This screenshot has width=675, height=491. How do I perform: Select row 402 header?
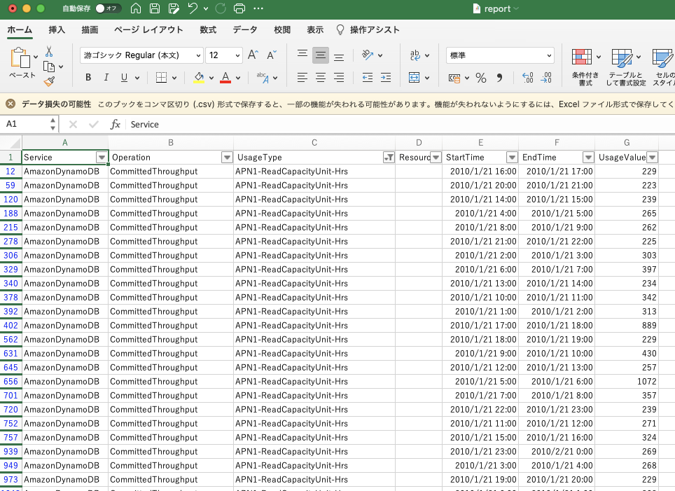point(11,326)
